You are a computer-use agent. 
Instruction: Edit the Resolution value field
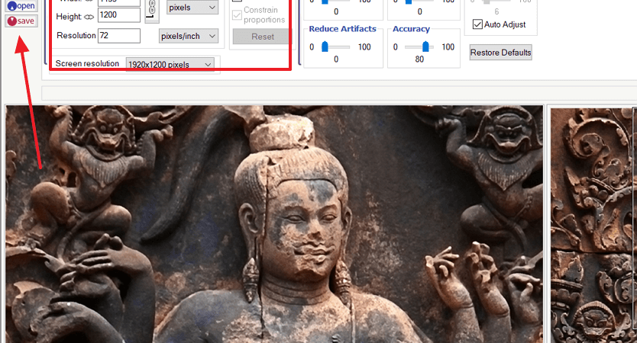click(x=119, y=36)
